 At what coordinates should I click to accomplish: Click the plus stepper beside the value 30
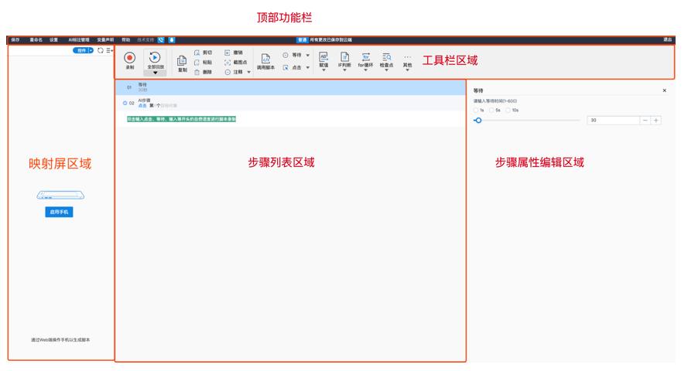click(655, 121)
